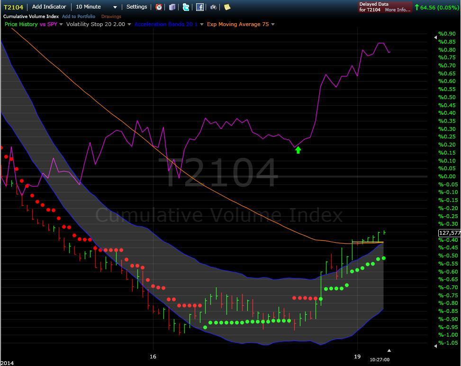The height and width of the screenshot is (366, 461).
Task: Click the camera snapshot icon
Action: click(214, 7)
